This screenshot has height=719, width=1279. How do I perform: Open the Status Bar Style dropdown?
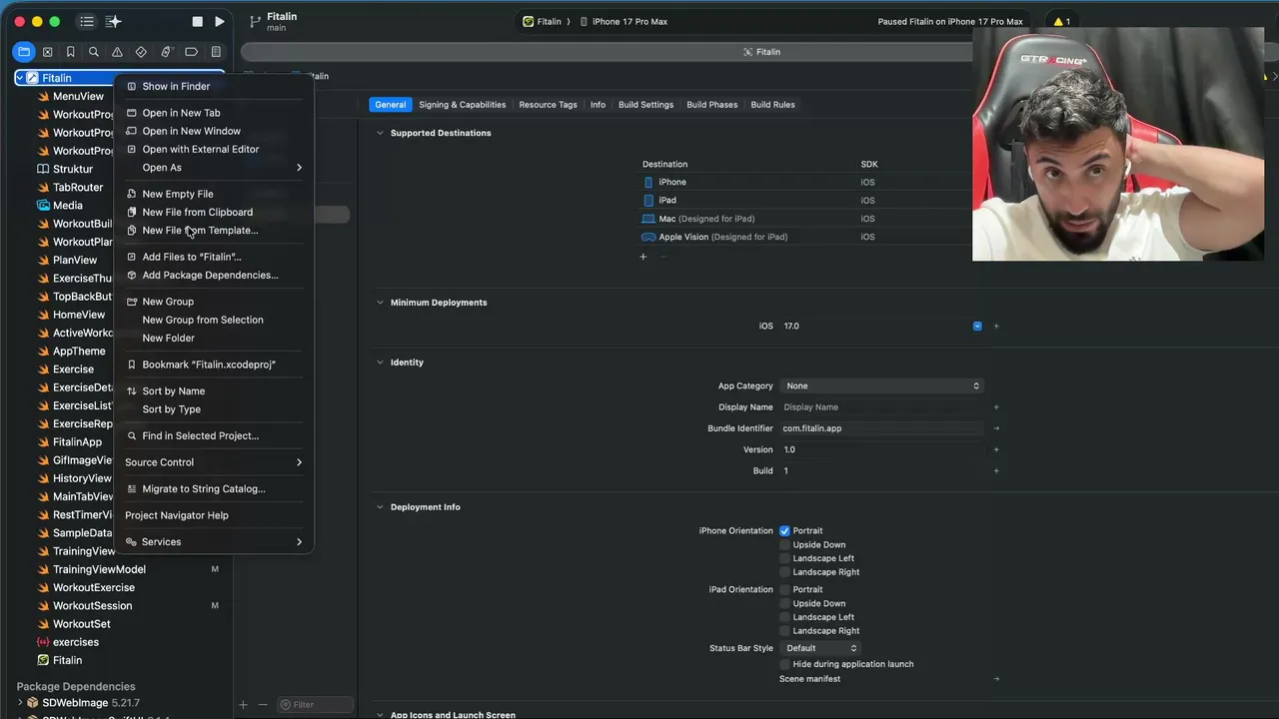pyautogui.click(x=819, y=649)
